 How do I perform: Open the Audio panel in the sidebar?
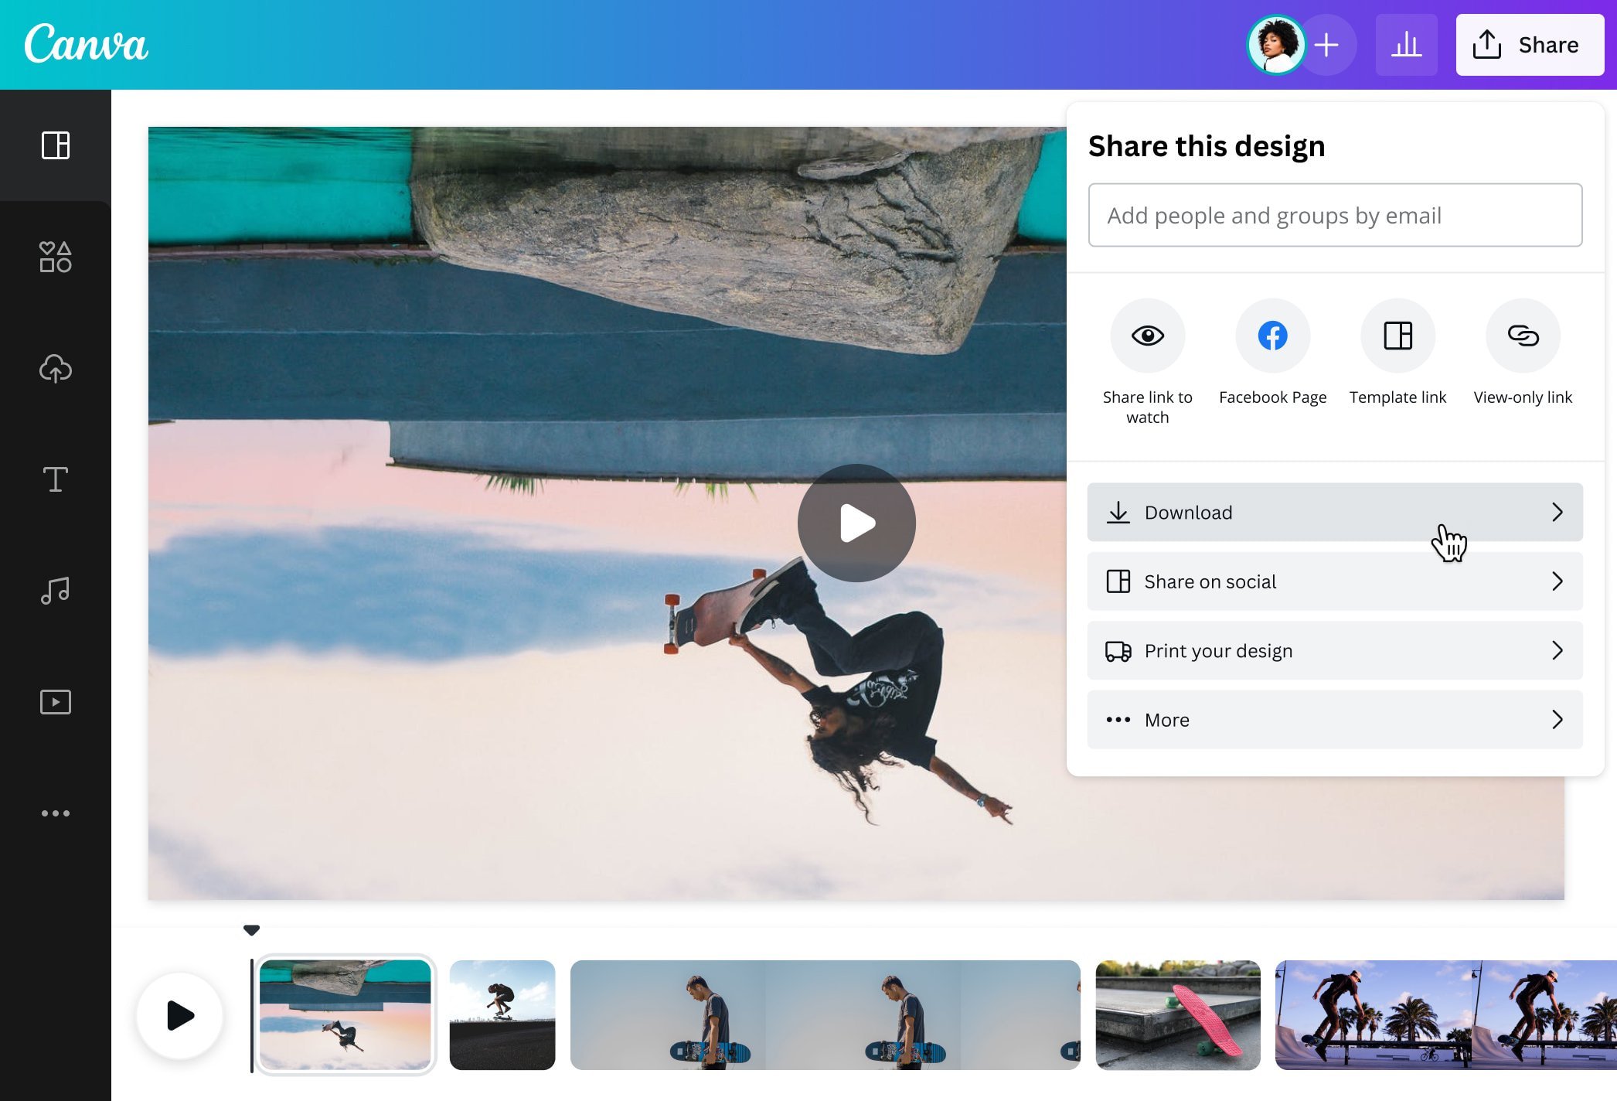55,590
